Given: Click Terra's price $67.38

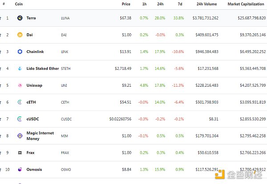Looking at the screenshot, I should [x=125, y=18].
